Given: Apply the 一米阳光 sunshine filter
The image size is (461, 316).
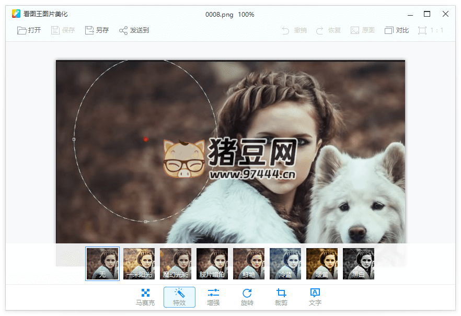Looking at the screenshot, I should point(139,264).
